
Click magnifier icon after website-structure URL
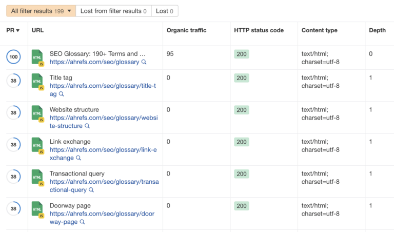click(87, 126)
